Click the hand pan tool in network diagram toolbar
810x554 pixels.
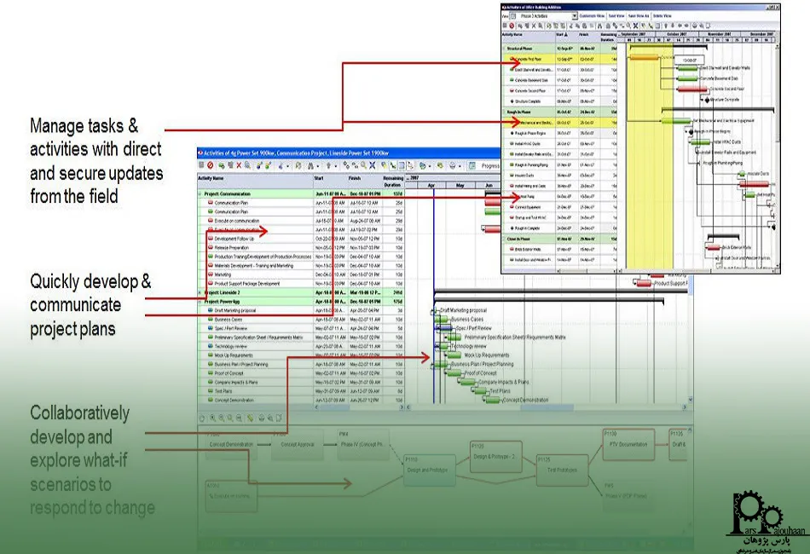(202, 418)
